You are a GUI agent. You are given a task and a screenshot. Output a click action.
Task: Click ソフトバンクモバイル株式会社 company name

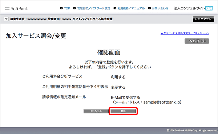[x=92, y=19]
